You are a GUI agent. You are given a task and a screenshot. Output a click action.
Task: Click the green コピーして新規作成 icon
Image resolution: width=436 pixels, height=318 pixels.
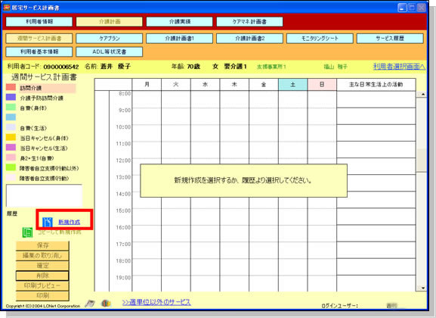point(27,232)
